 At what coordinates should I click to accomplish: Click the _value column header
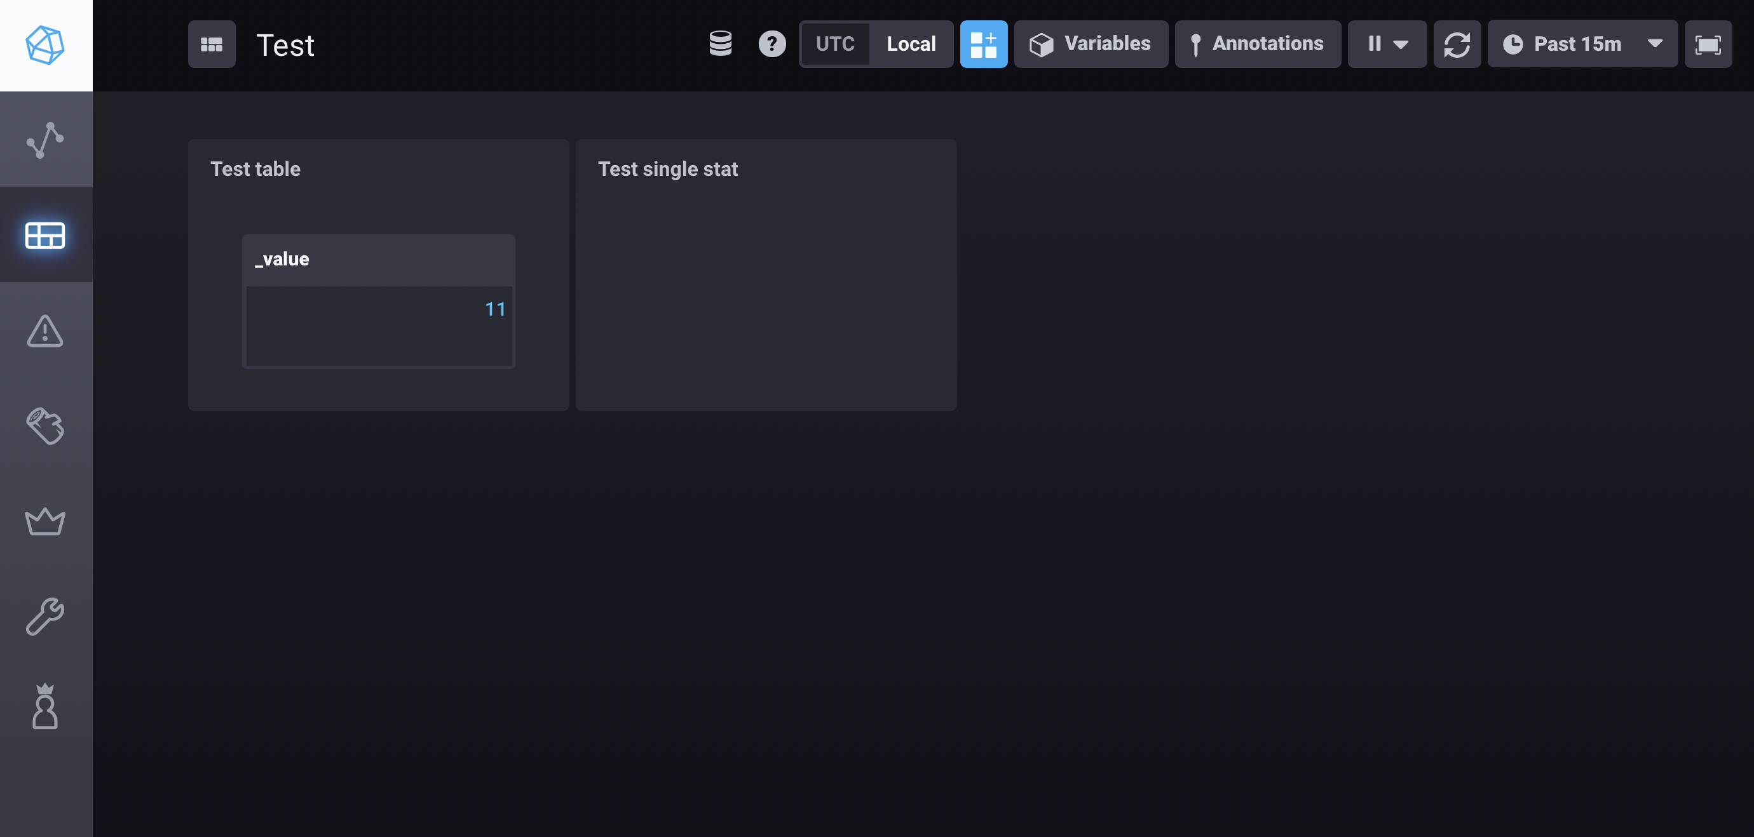pos(282,259)
